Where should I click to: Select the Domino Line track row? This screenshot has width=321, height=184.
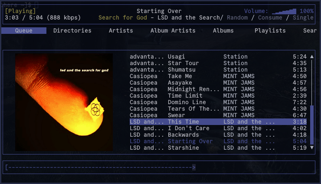click(x=218, y=102)
